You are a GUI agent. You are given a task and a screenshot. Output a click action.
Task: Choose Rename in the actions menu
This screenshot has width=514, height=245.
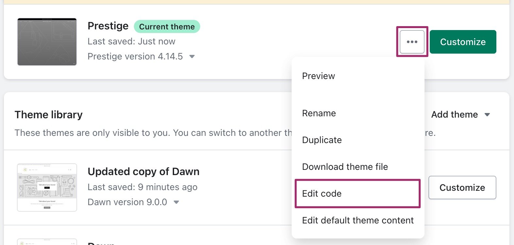319,113
